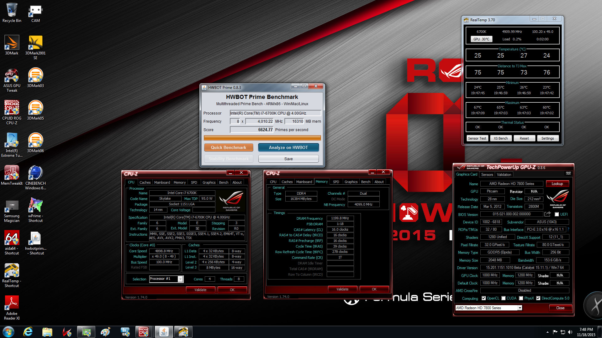Click ROG CPU-Z taskbar icon

tap(144, 332)
